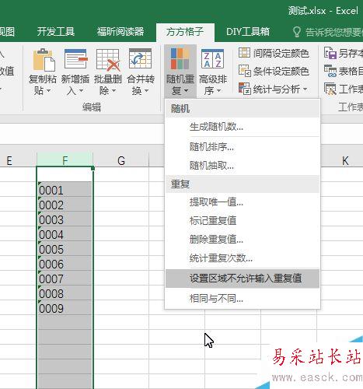Expand the 批量删除 dropdown arrow

coord(113,91)
